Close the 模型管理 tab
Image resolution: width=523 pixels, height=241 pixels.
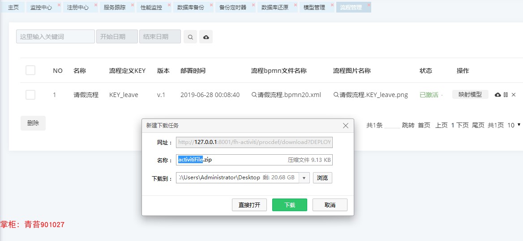pyautogui.click(x=332, y=5)
